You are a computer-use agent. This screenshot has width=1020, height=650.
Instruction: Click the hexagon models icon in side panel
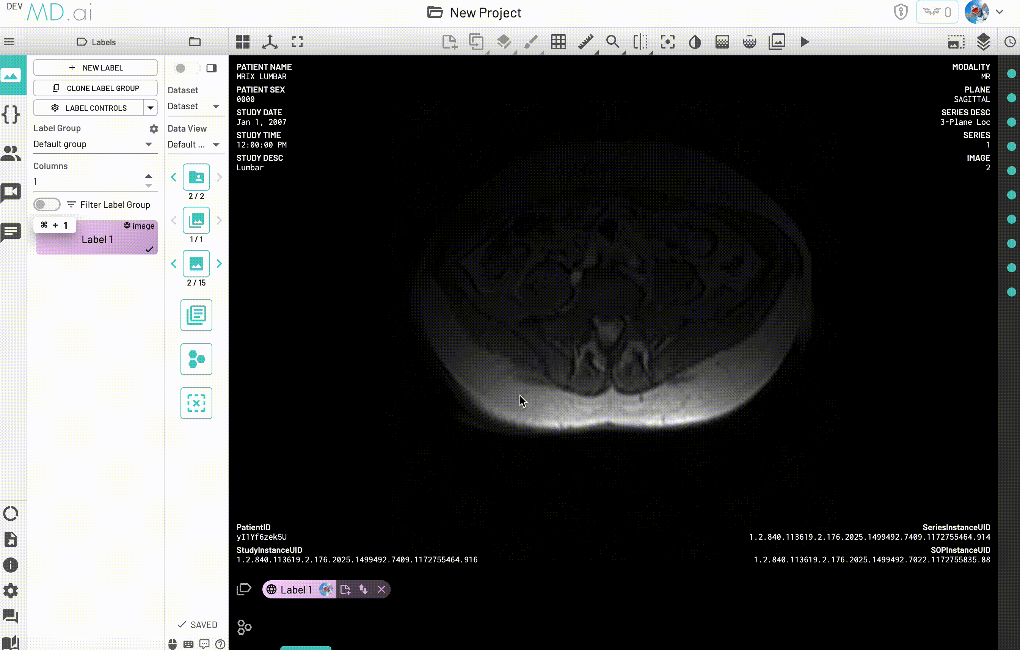pos(196,359)
